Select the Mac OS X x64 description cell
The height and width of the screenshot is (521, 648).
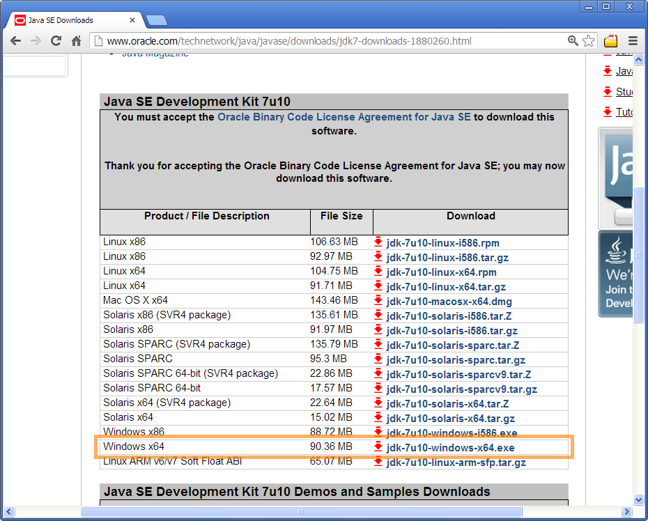click(x=205, y=300)
